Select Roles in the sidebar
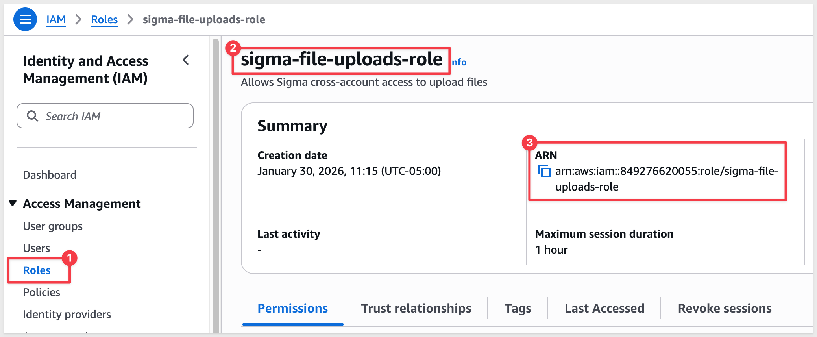The image size is (817, 337). pos(37,270)
